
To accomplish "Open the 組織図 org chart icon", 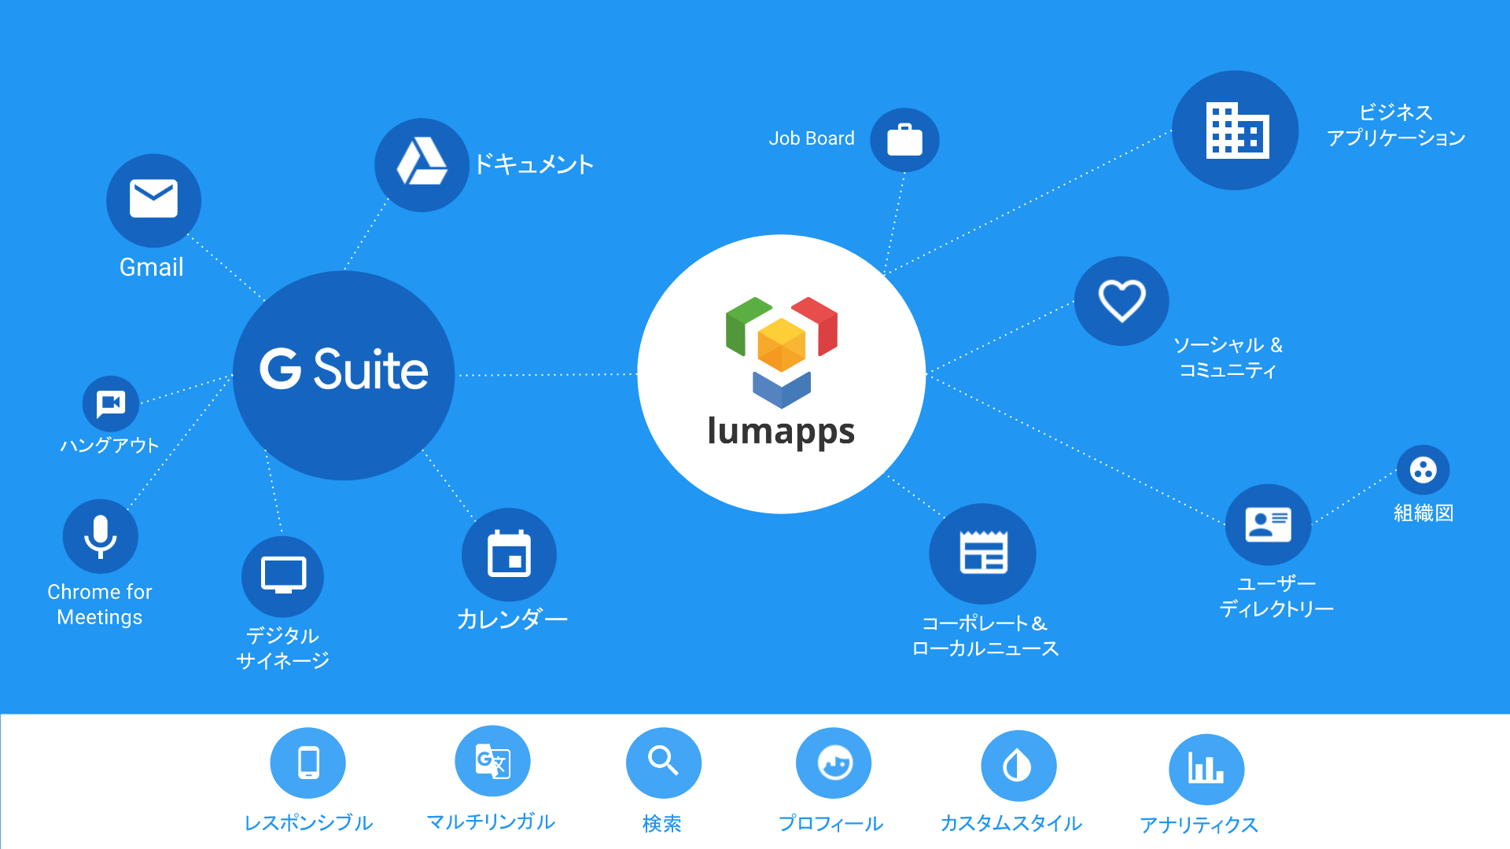I will (1423, 470).
